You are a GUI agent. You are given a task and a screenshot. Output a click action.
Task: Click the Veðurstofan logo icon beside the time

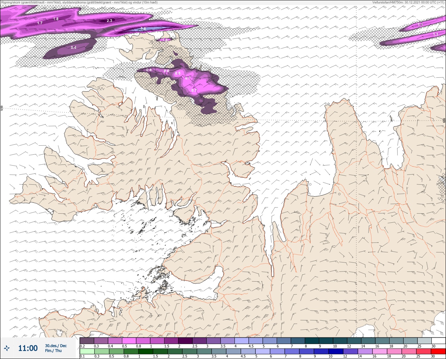[x=7, y=348]
